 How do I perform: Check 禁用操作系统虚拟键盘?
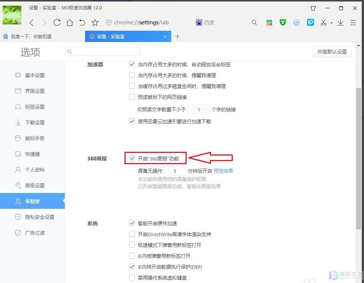point(132,277)
